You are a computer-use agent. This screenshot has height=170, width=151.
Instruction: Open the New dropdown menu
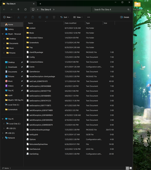8,17
